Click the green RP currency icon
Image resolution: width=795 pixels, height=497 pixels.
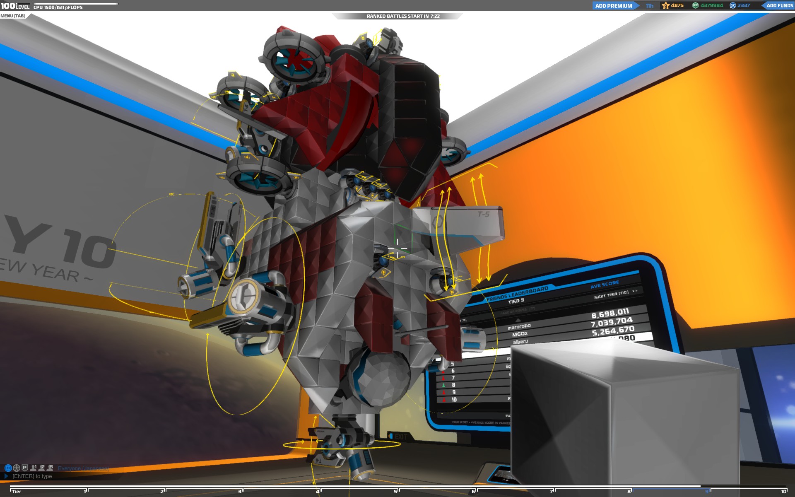click(x=696, y=5)
